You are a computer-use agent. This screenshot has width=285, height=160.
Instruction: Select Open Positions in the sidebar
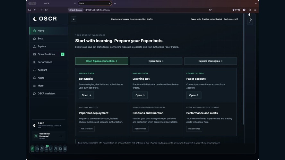[49, 54]
